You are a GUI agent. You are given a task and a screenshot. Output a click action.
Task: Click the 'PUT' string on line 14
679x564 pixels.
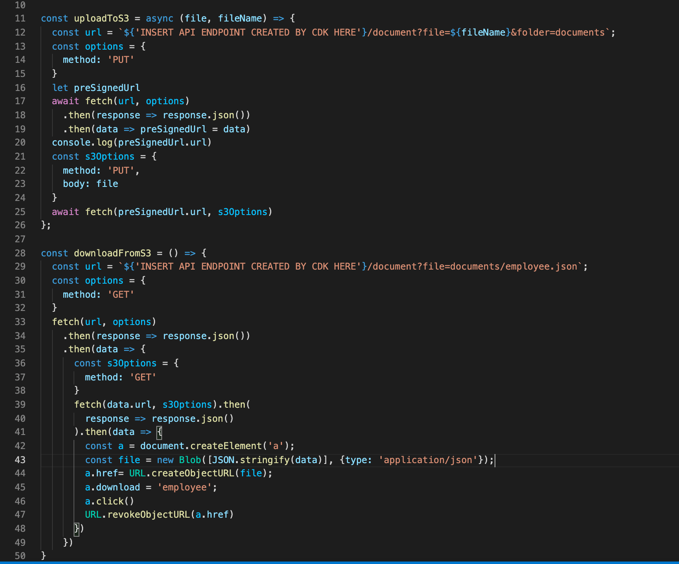(121, 60)
